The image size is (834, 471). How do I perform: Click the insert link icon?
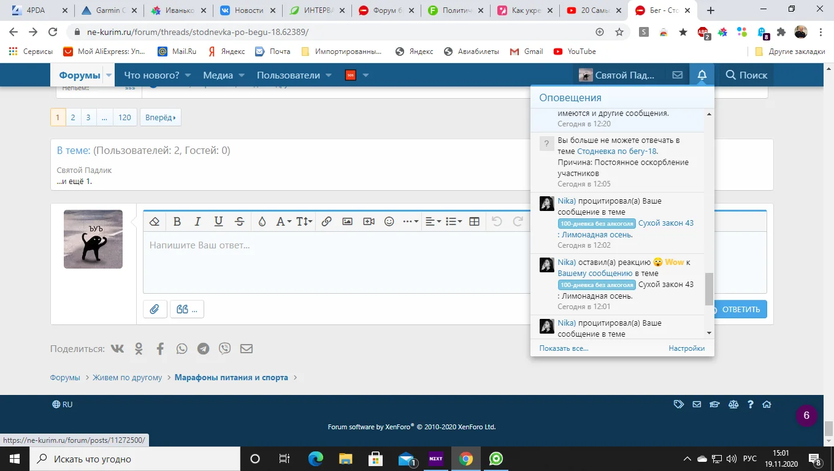pyautogui.click(x=326, y=221)
